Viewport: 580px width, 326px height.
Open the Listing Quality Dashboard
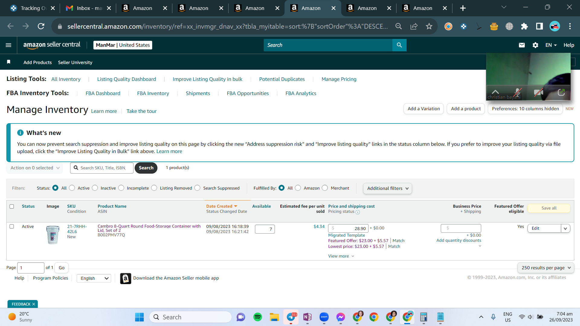[x=127, y=79]
